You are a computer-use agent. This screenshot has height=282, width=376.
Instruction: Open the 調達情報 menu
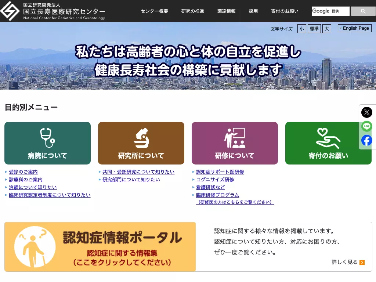tap(226, 11)
